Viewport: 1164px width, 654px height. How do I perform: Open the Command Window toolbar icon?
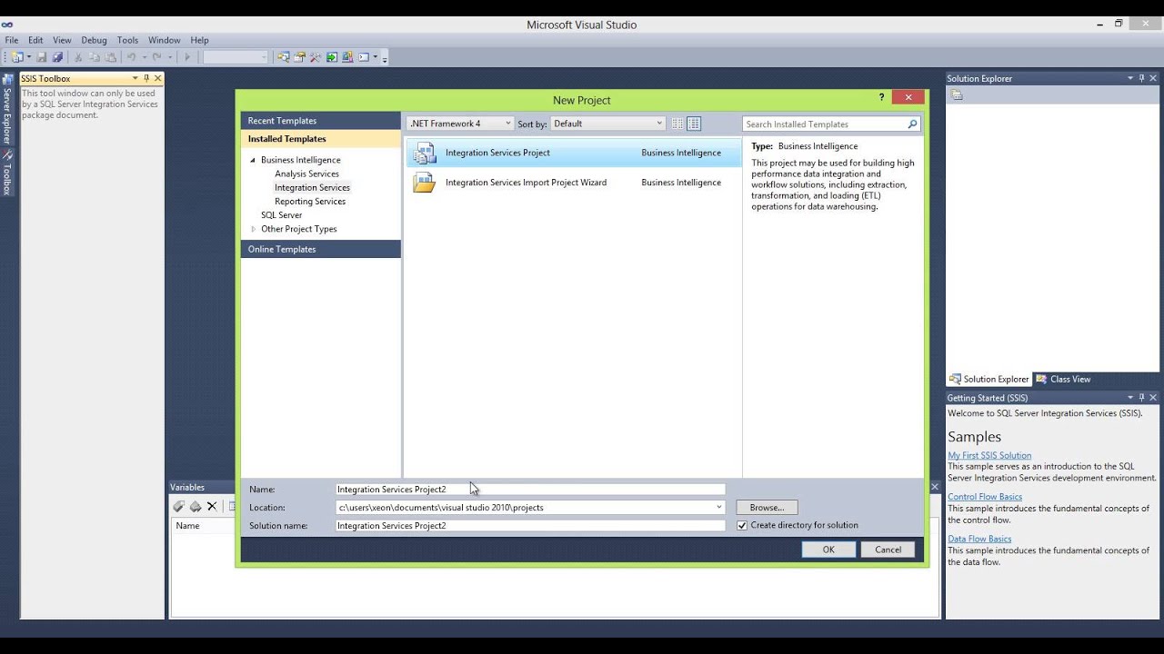coord(363,57)
